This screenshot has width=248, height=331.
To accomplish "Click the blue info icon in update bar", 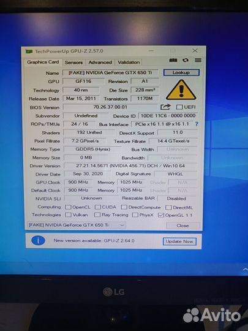I will coord(38,241).
